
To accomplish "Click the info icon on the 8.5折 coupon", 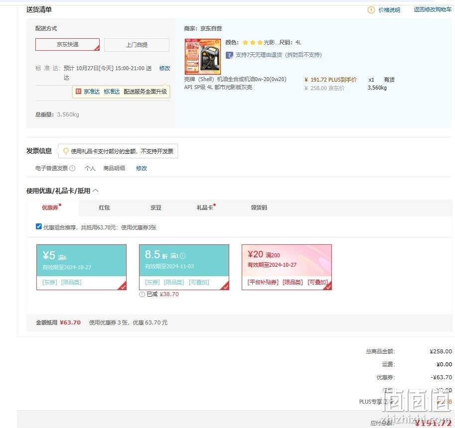I will point(182,256).
